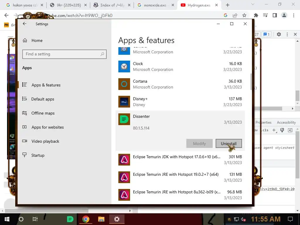Focus the Find a setting search box
300x225 pixels.
pos(64,54)
